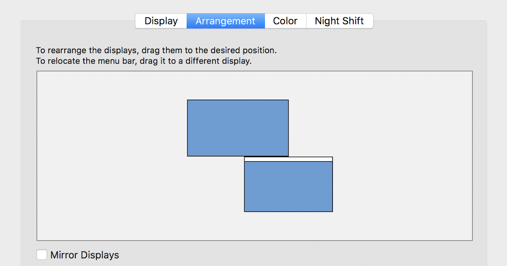Select the highlighted Arrangement tab button

click(225, 21)
